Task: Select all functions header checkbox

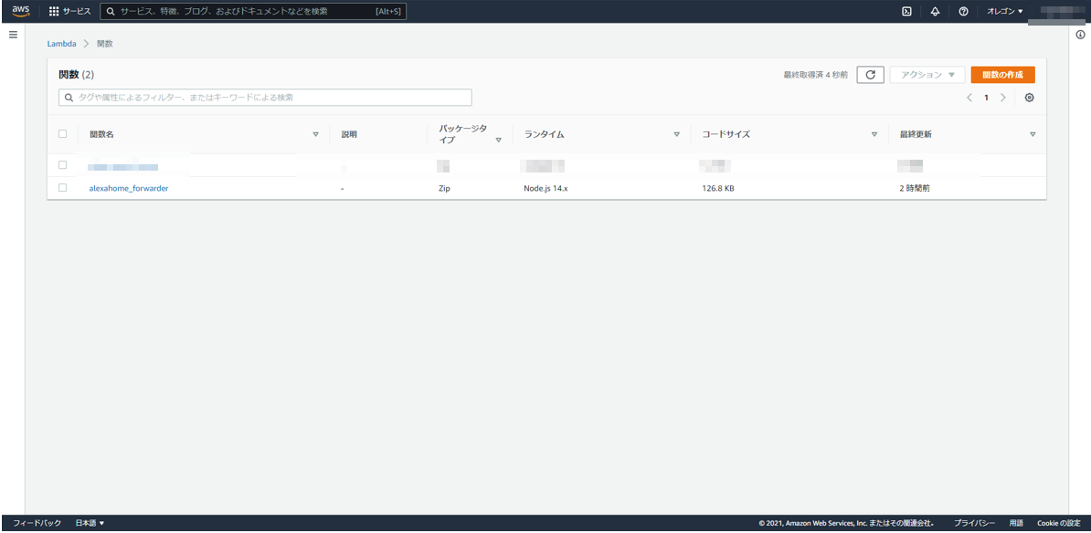Action: click(63, 133)
